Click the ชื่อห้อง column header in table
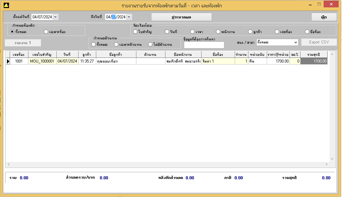The height and width of the screenshot is (197, 342). pyautogui.click(x=218, y=55)
